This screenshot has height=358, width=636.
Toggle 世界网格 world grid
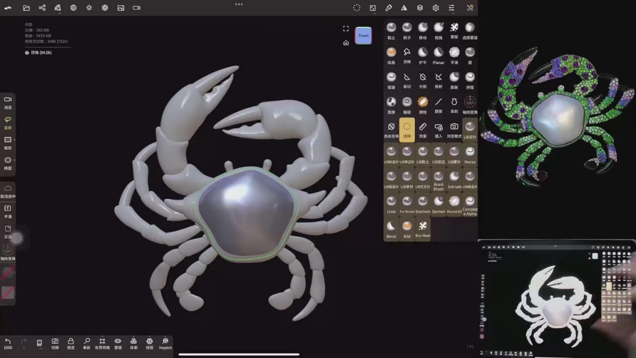(102, 343)
